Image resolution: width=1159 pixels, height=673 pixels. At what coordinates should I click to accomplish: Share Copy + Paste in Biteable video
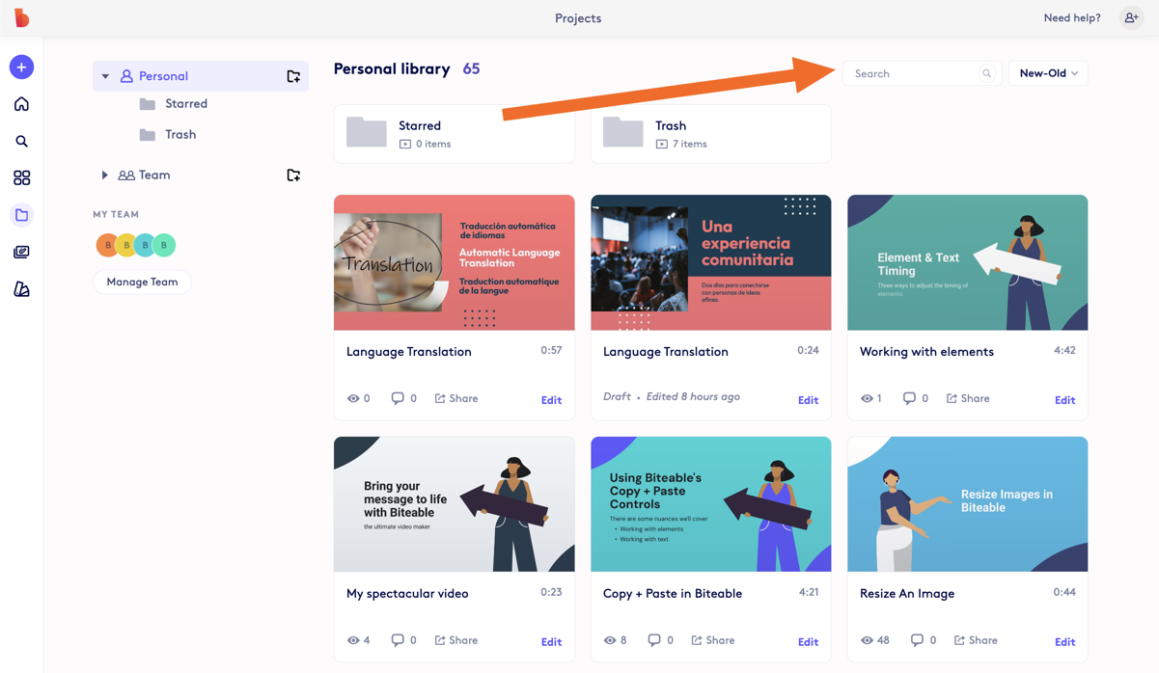click(x=713, y=640)
